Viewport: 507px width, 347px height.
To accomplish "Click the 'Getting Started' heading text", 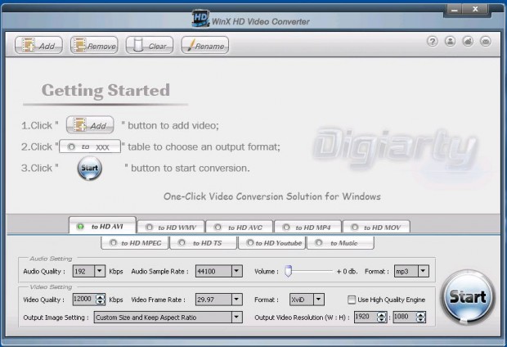I will pos(105,90).
